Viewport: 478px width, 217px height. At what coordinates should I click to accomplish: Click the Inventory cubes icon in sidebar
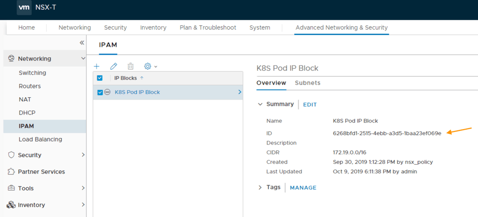pos(11,205)
